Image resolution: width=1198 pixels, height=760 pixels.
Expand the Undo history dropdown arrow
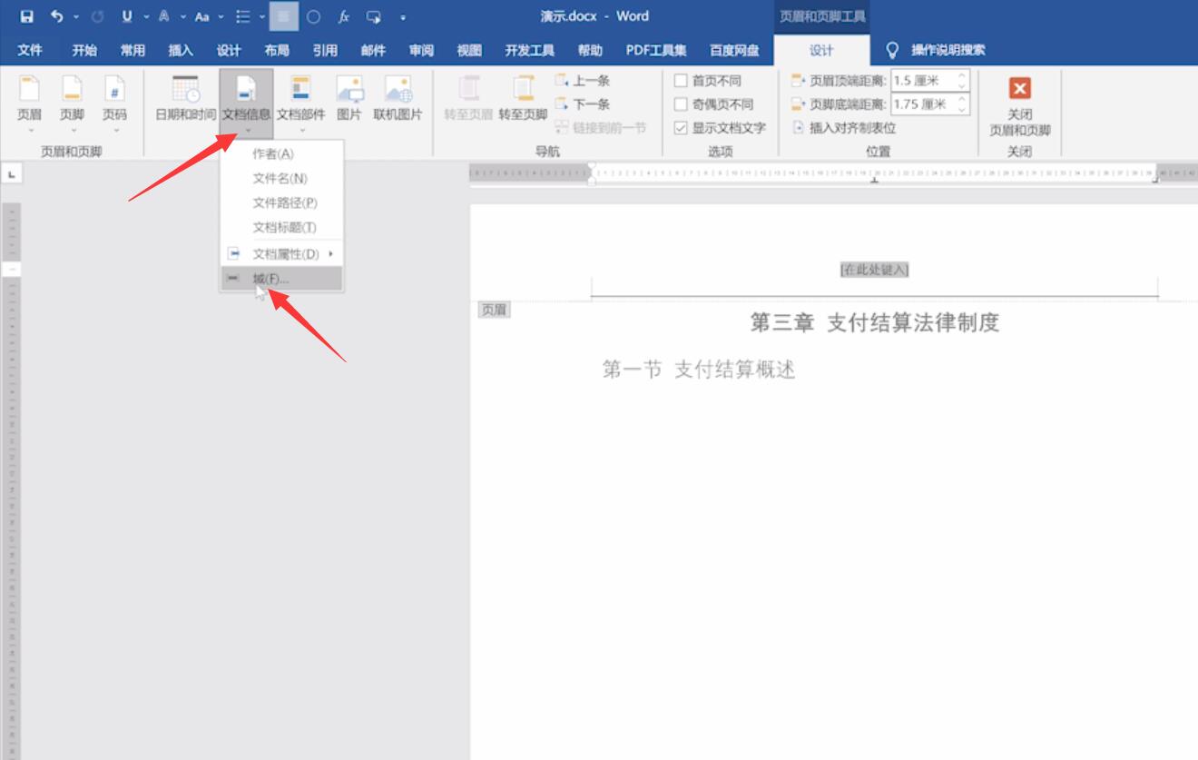(75, 16)
